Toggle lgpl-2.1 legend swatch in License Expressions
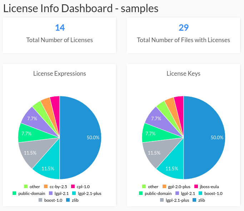Screen dimensions: 244x211 pyautogui.click(x=51, y=193)
